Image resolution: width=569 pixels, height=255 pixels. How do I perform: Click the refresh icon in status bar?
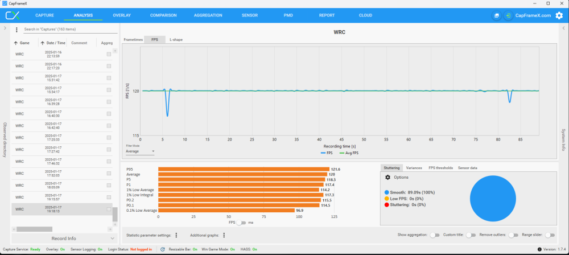(x=163, y=249)
